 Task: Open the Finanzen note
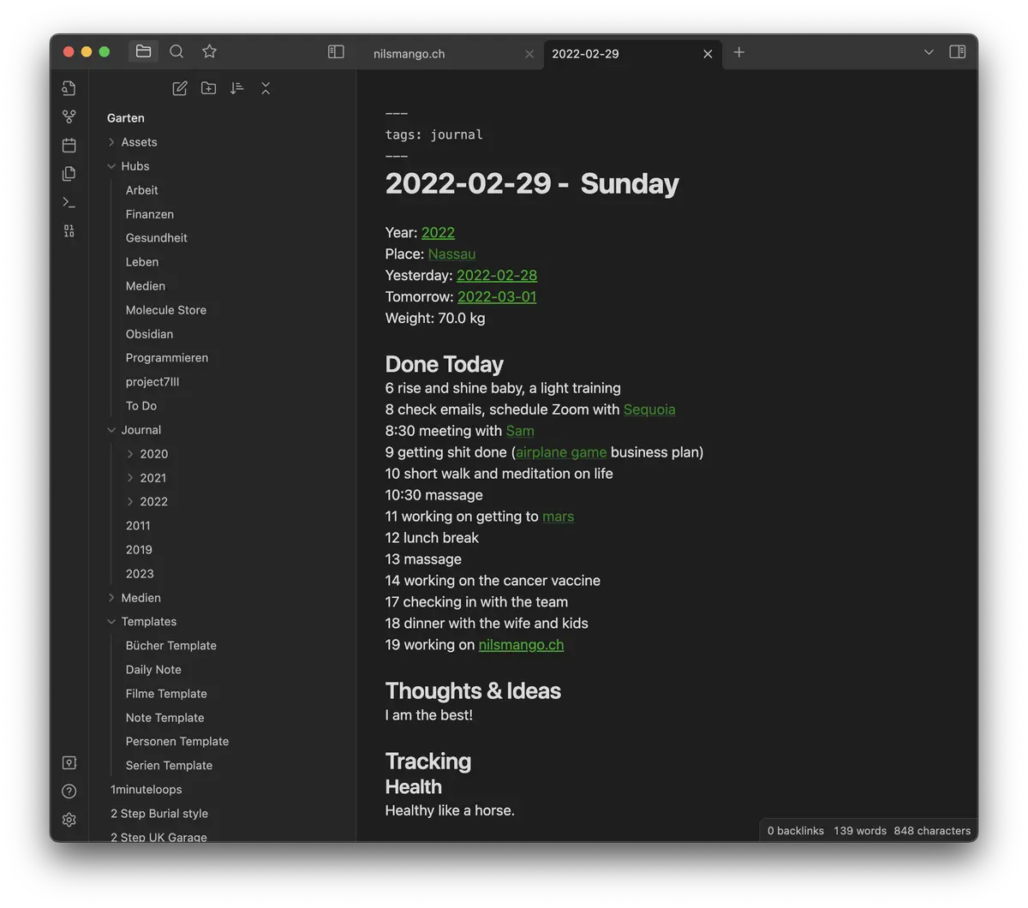[150, 214]
